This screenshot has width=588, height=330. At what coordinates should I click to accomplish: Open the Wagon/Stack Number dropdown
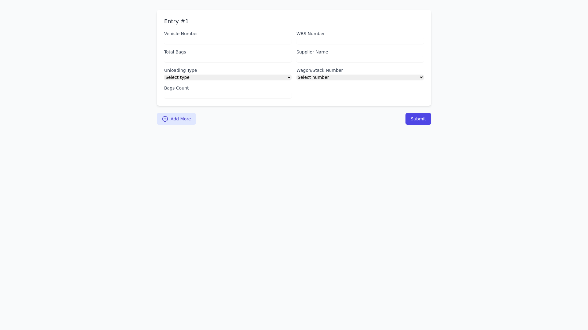360,77
